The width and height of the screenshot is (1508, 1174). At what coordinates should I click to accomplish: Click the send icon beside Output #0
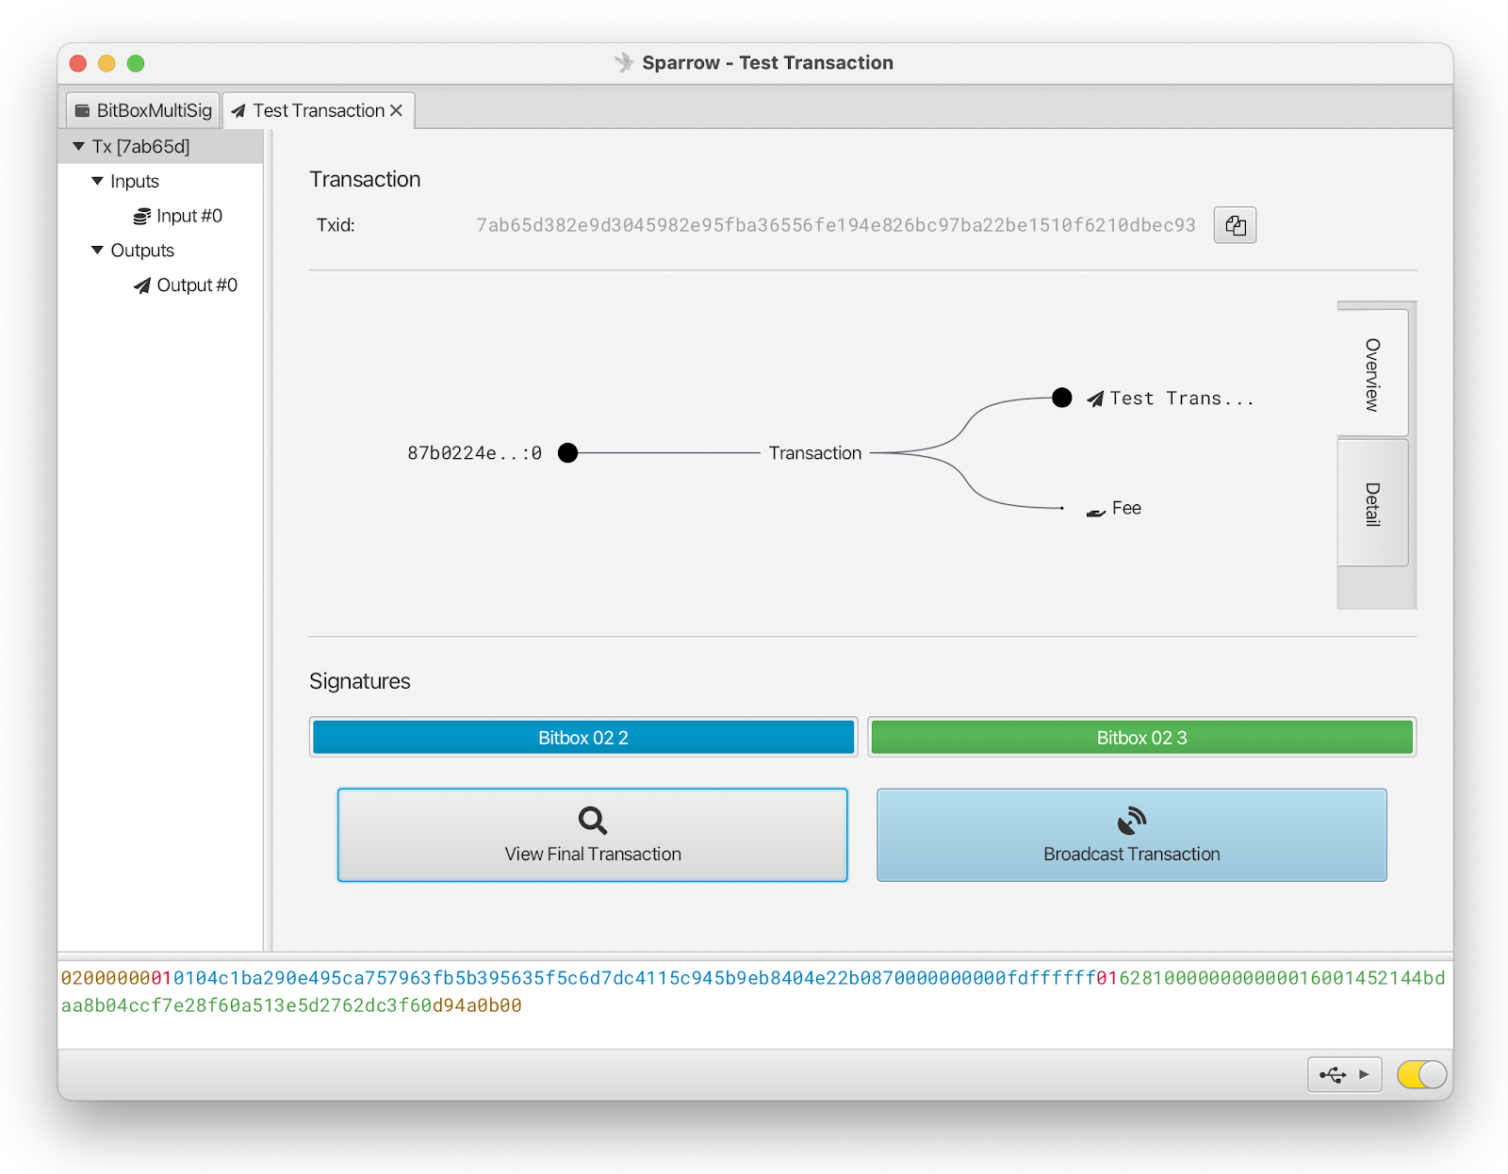point(142,285)
